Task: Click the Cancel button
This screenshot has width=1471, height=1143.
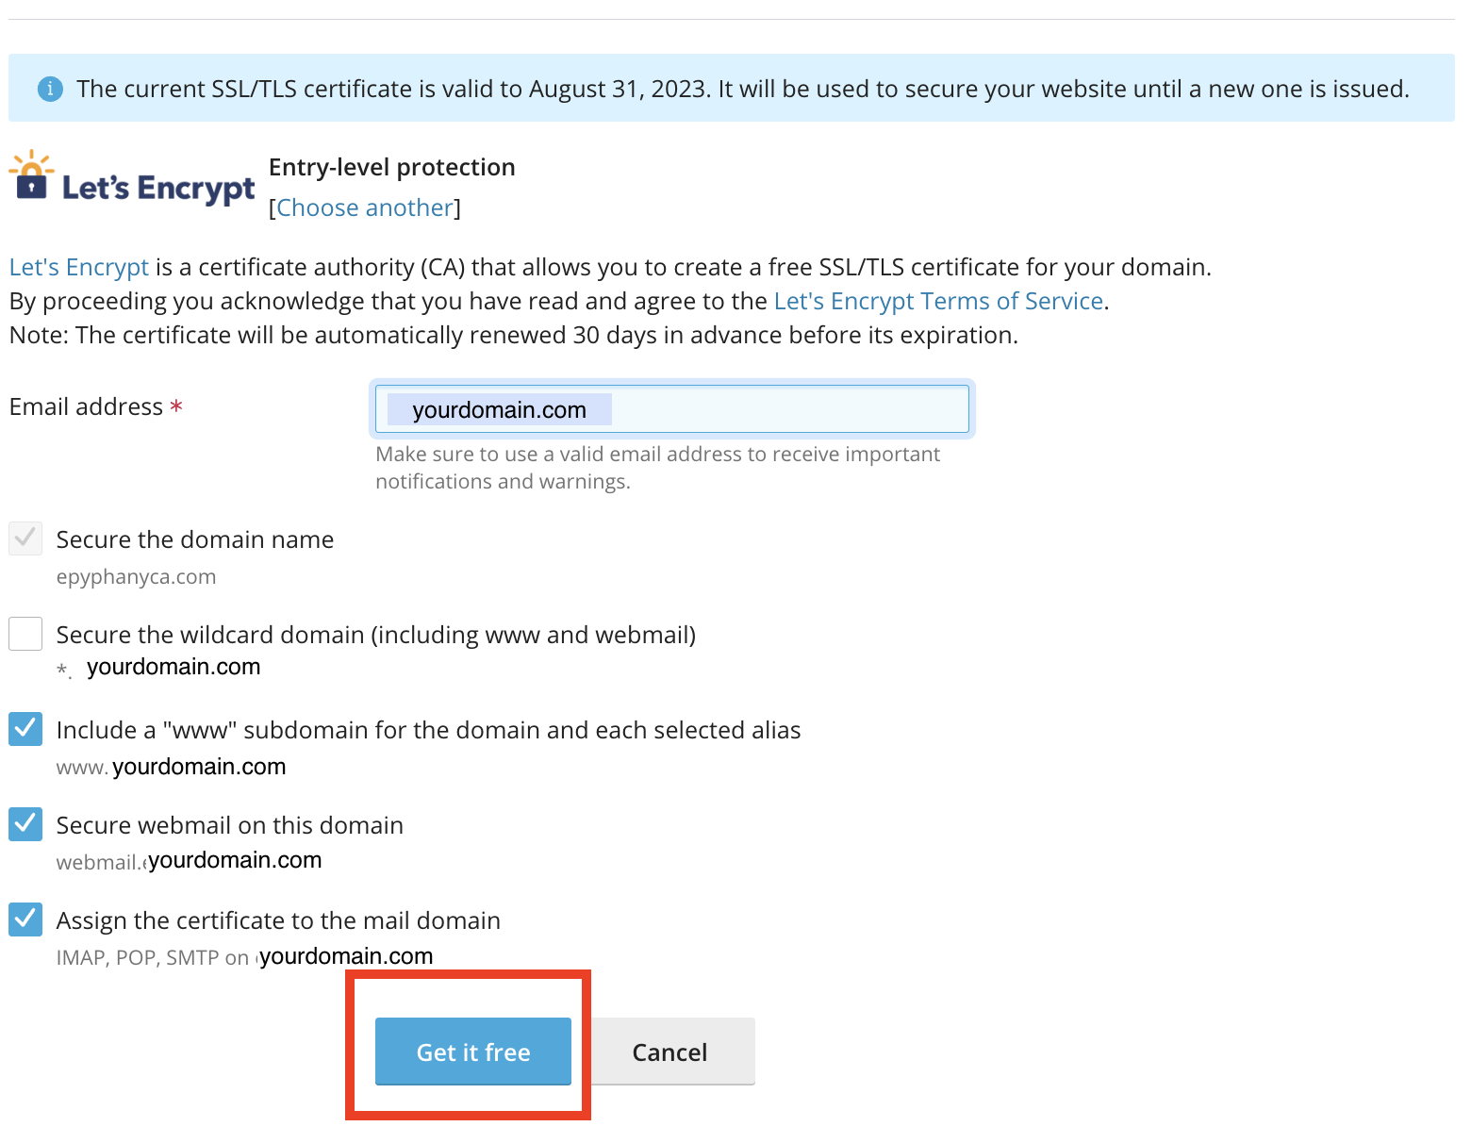Action: [669, 1052]
